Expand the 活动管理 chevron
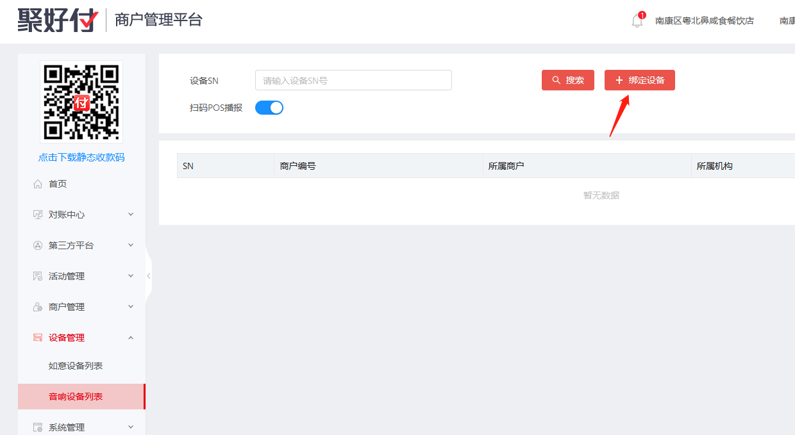Viewport: 795px width, 435px height. click(x=131, y=276)
